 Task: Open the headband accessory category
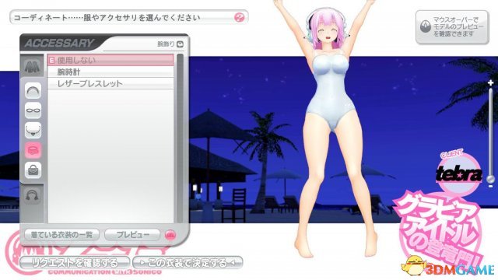(x=33, y=91)
